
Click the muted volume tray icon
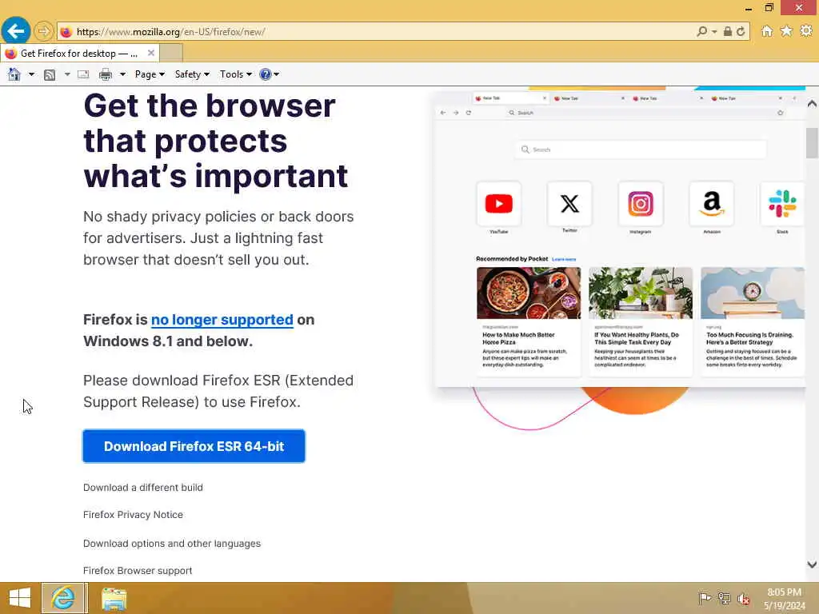[743, 599]
